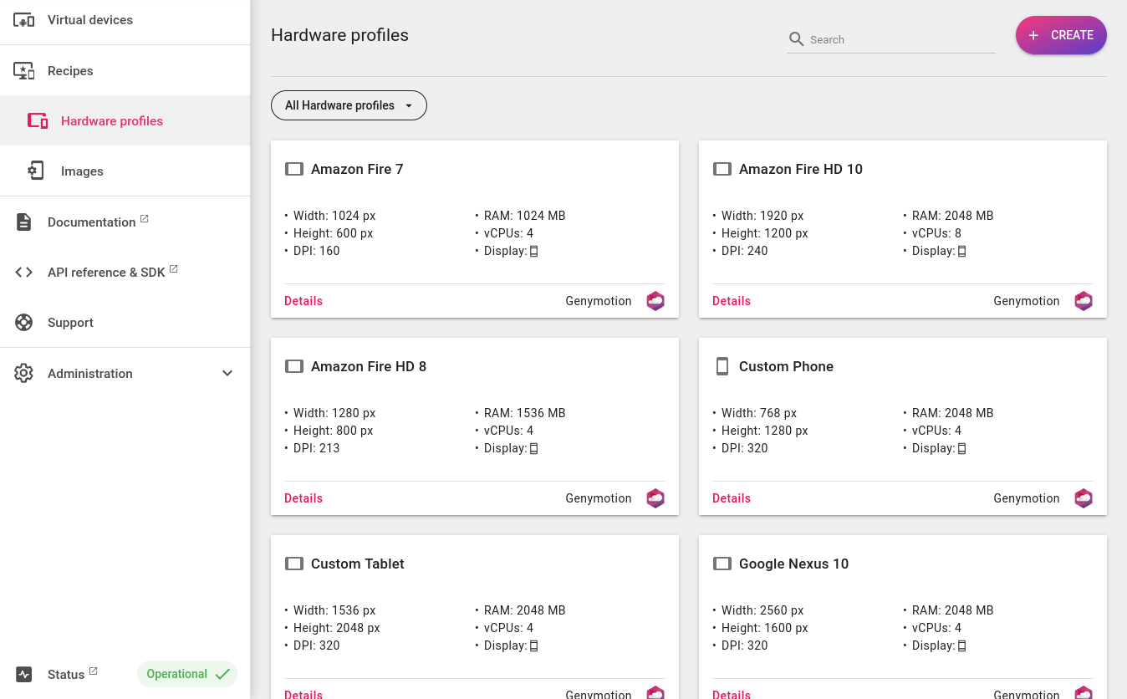The width and height of the screenshot is (1127, 699).
Task: Click the API code brackets icon
Action: (x=24, y=272)
